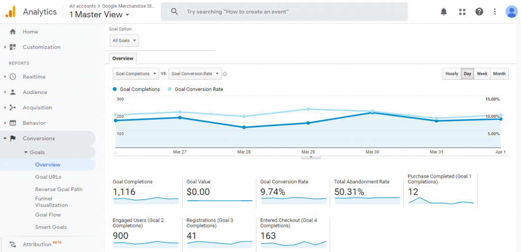This screenshot has height=252, width=521.
Task: Click the Attribution icon in sidebar
Action: pyautogui.click(x=13, y=244)
